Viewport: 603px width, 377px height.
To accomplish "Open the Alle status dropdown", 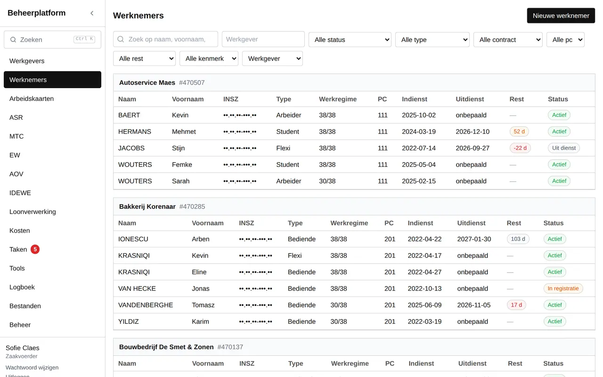I will 350,40.
